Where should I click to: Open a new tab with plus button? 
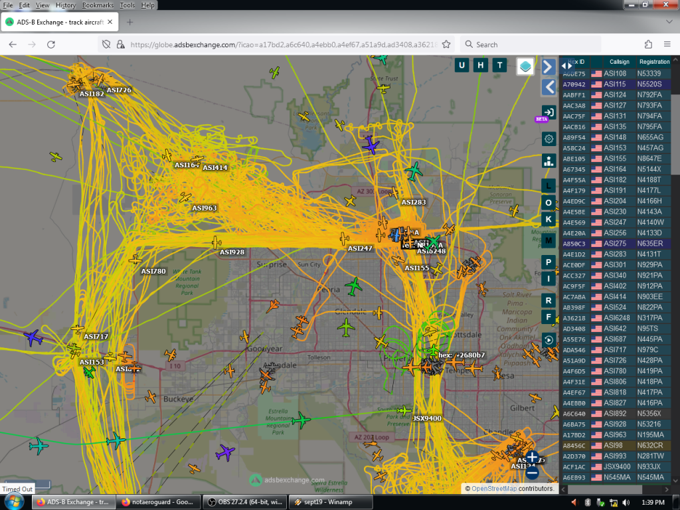tap(129, 22)
